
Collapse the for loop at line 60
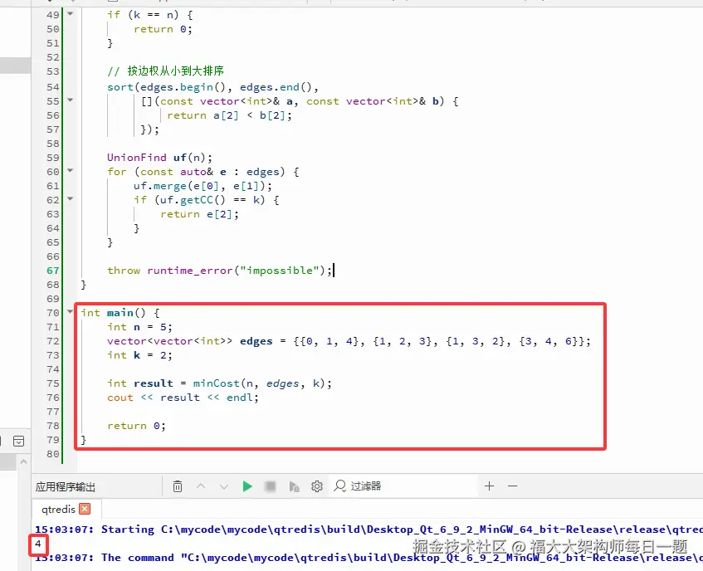click(x=70, y=170)
